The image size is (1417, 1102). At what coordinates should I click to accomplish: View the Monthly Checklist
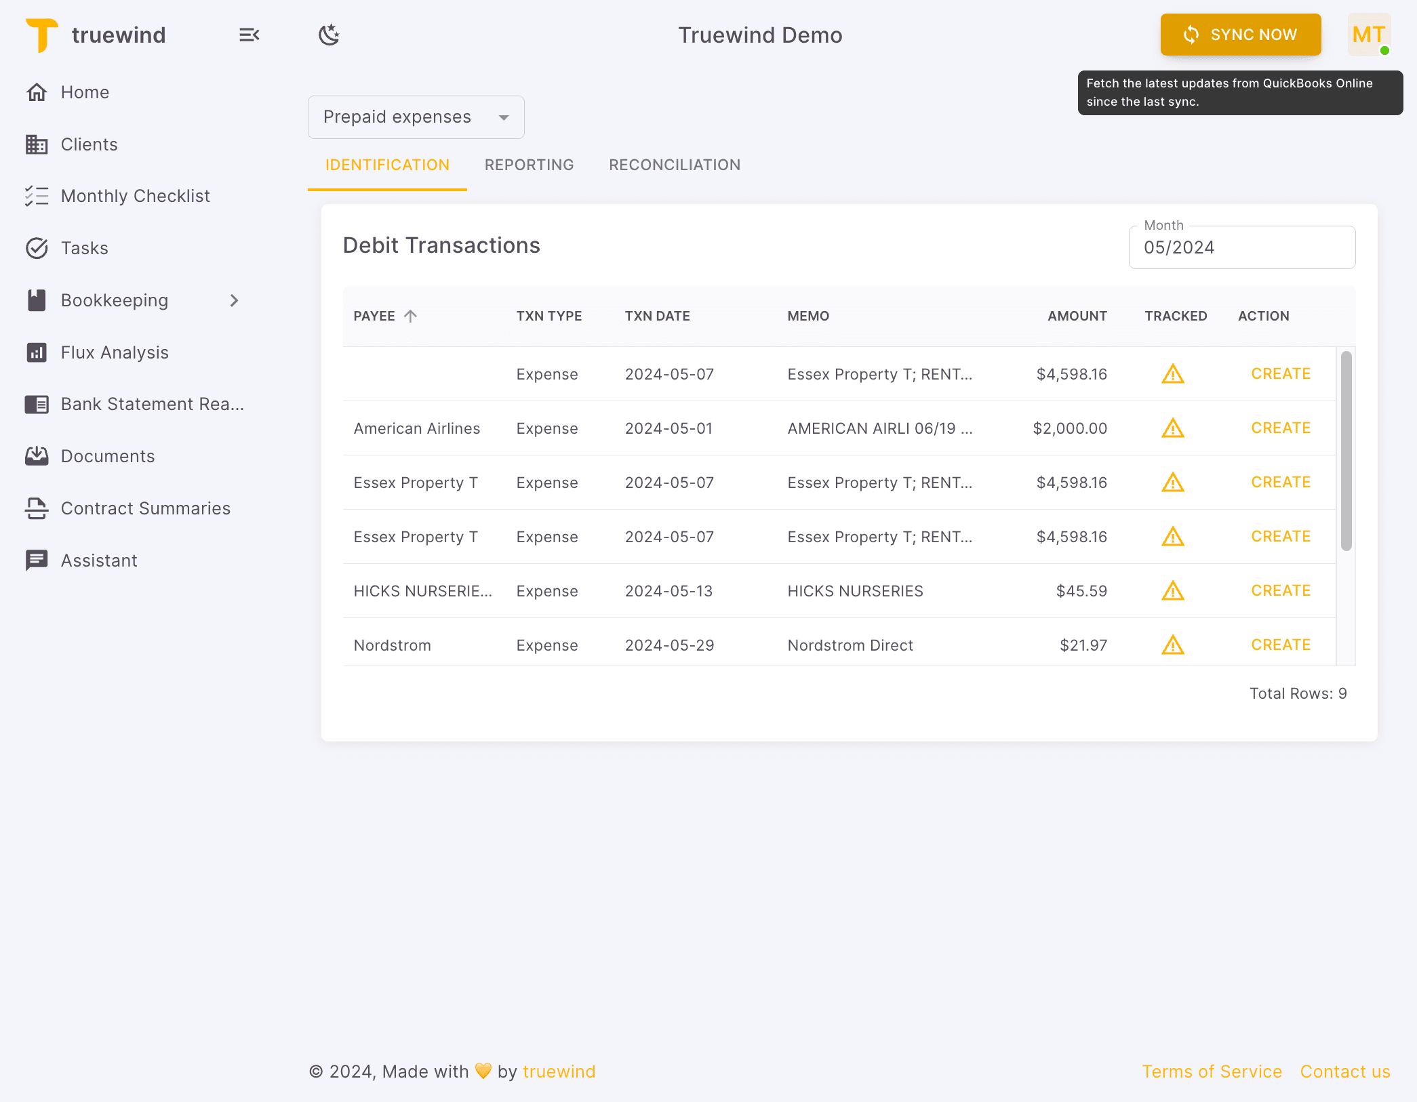135,196
